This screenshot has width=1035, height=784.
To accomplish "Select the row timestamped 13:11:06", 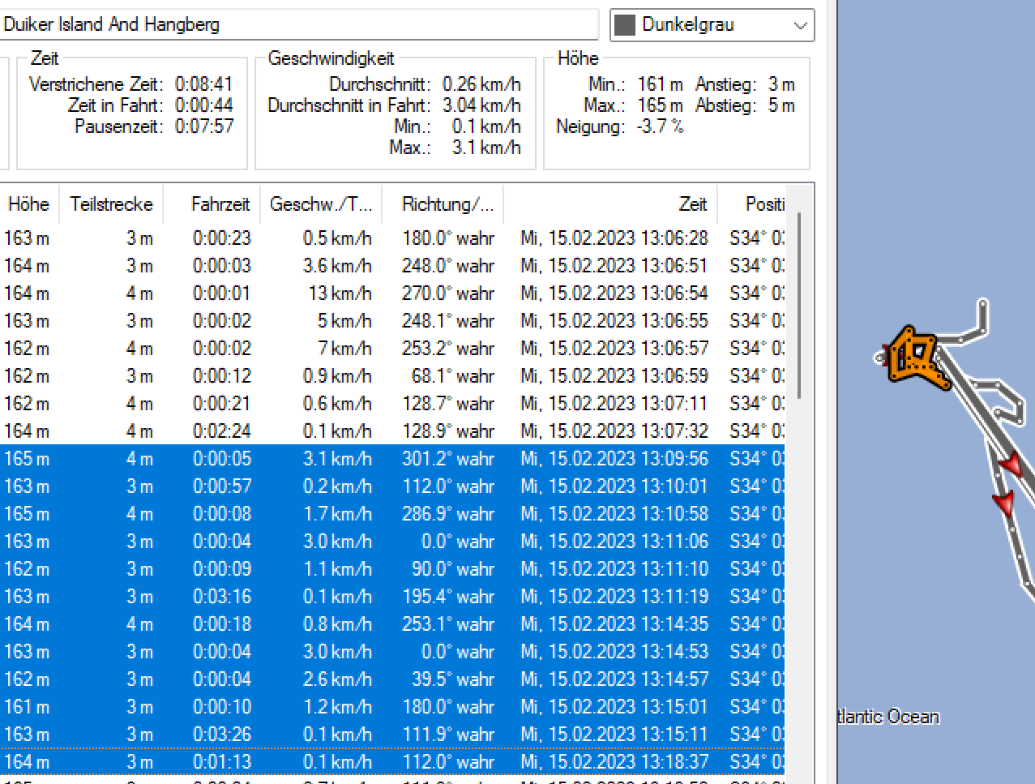I will tap(392, 542).
